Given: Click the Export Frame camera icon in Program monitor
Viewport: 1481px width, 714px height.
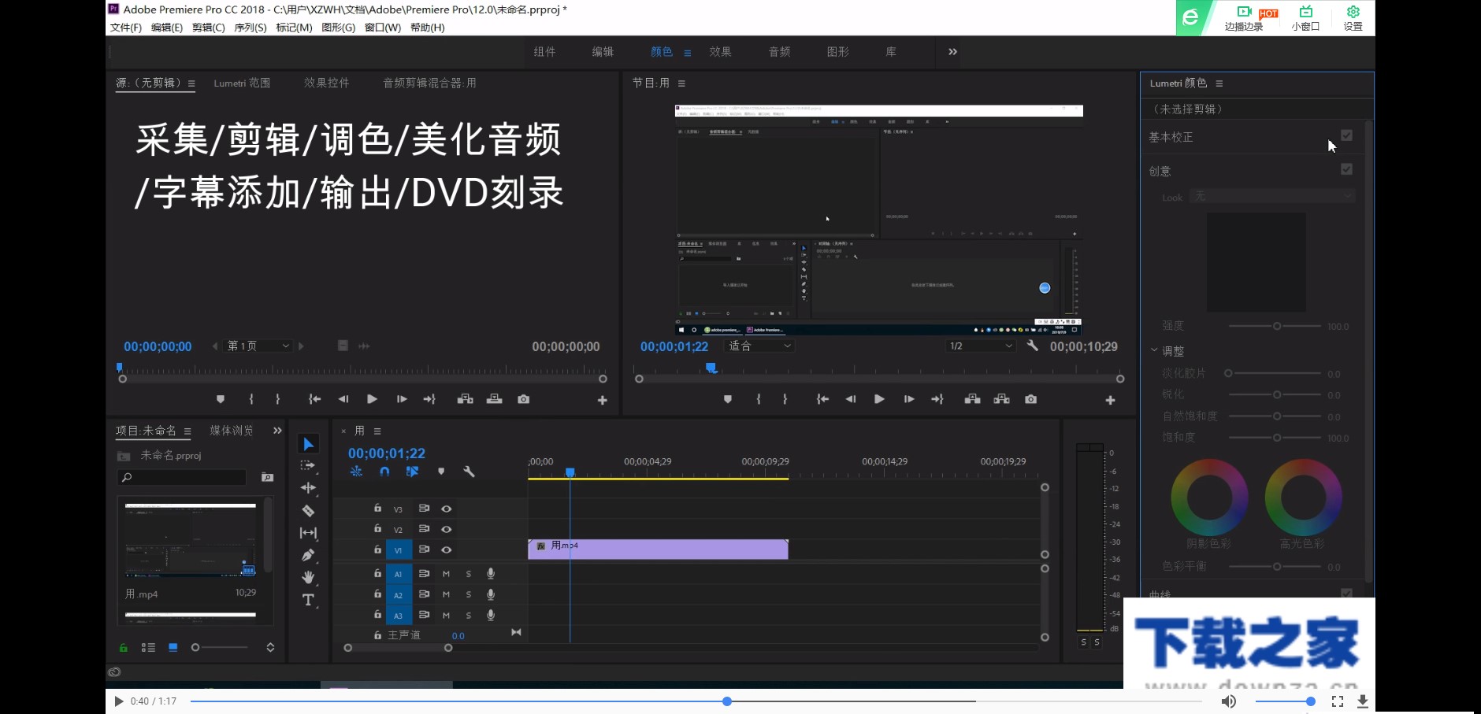Looking at the screenshot, I should [1030, 400].
